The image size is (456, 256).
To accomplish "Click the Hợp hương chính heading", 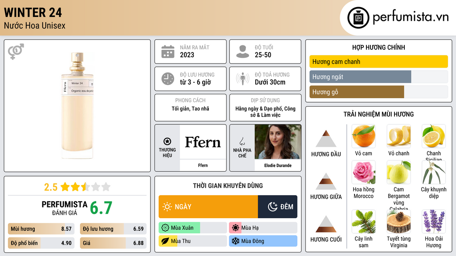I will [x=379, y=47].
